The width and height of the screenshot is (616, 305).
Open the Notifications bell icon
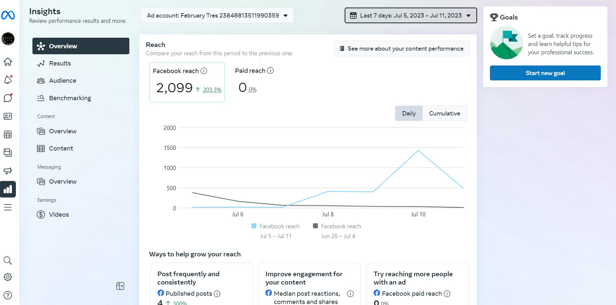click(x=8, y=80)
